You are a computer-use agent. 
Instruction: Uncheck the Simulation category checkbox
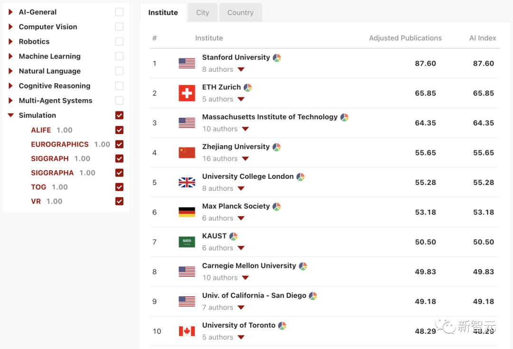119,115
